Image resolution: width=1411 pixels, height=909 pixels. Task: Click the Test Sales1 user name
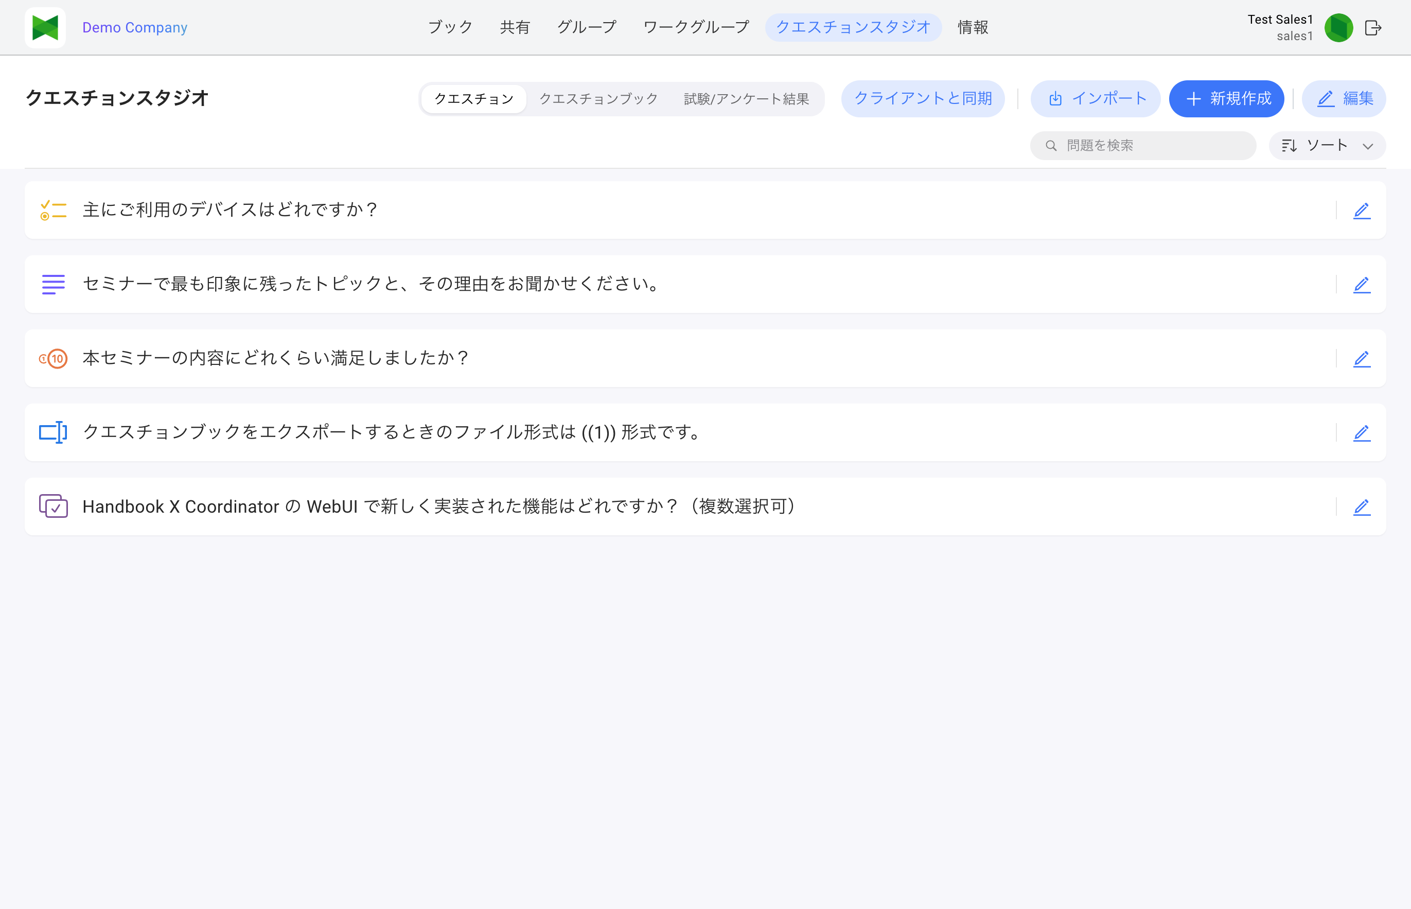(1280, 20)
